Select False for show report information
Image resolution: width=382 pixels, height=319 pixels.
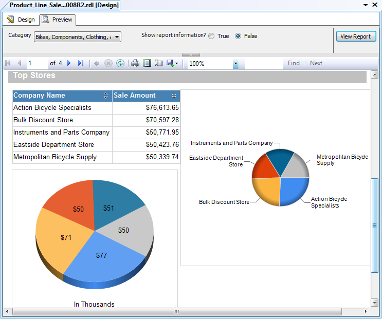pos(238,36)
